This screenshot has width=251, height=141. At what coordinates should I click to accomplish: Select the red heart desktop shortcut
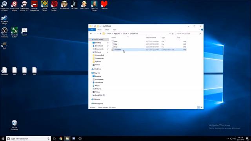(x=104, y=5)
